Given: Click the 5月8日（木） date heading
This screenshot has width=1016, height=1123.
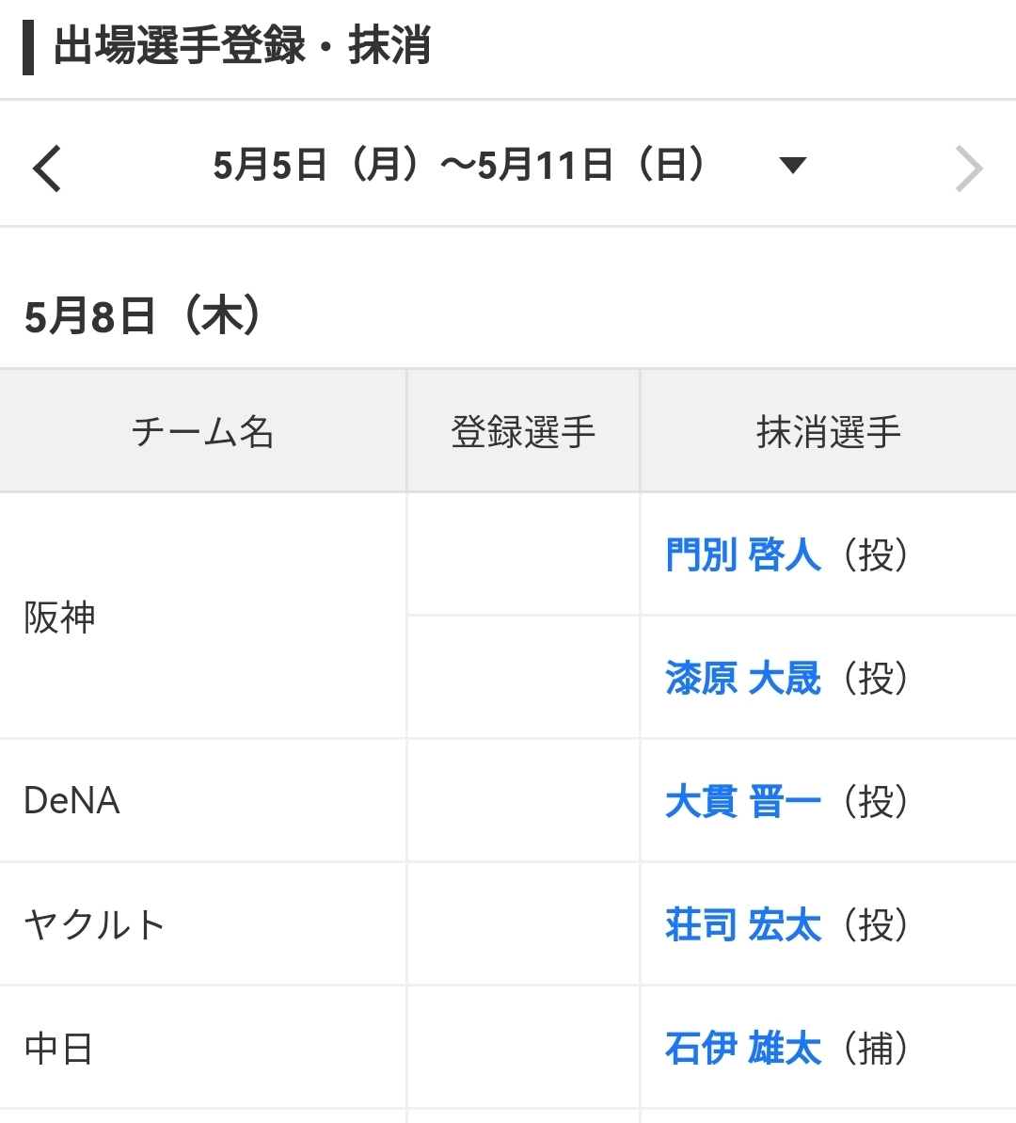Looking at the screenshot, I should point(143,316).
